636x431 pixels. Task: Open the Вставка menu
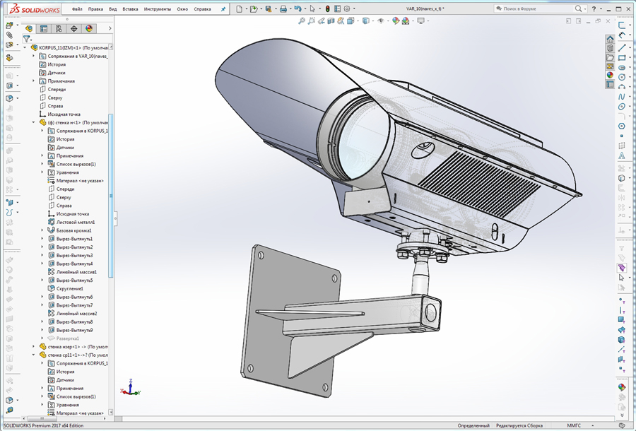click(130, 9)
